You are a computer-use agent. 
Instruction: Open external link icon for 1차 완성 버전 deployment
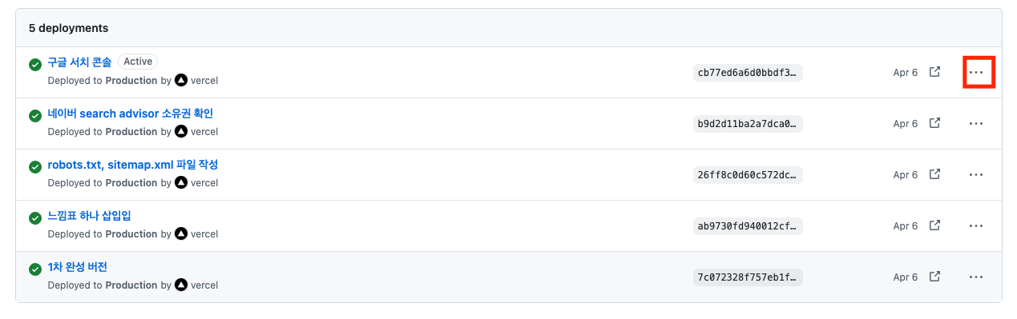[934, 277]
